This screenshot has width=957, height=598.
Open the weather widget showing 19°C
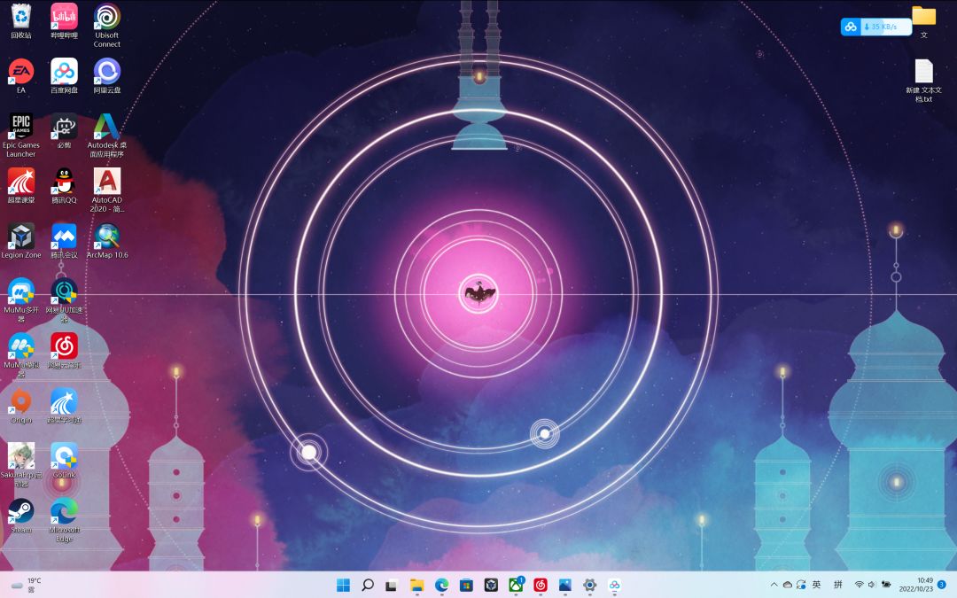click(x=27, y=586)
